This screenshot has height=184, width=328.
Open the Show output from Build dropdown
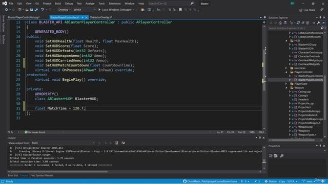[x=63, y=143]
